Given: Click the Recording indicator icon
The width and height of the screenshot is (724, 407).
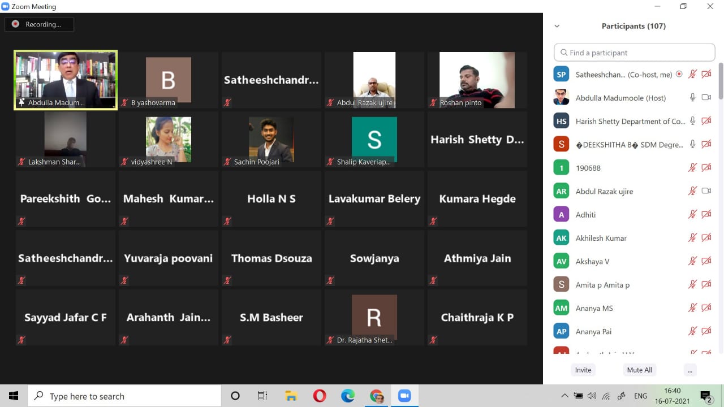Looking at the screenshot, I should click(16, 24).
